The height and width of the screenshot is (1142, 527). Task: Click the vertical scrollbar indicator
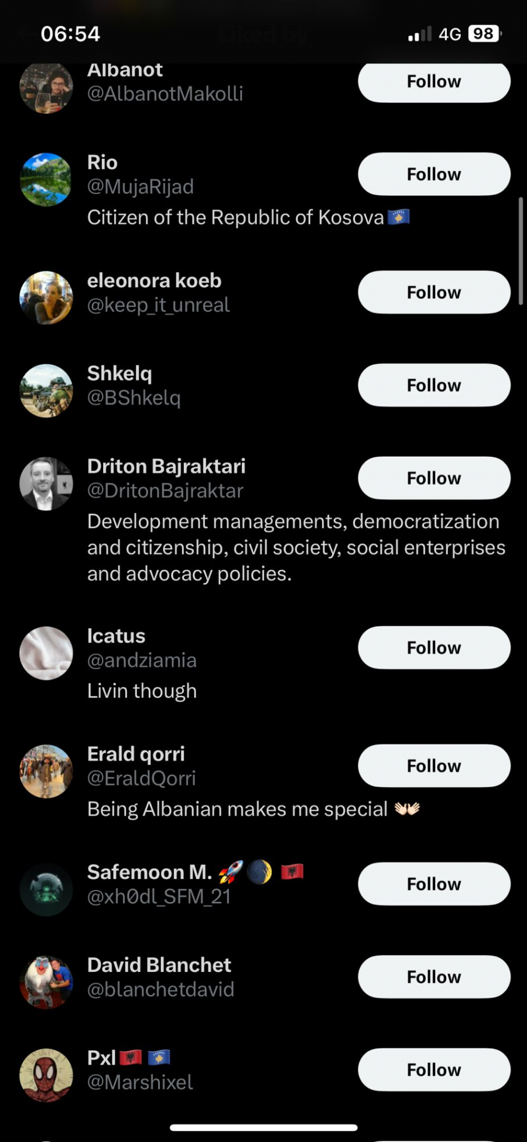click(521, 251)
